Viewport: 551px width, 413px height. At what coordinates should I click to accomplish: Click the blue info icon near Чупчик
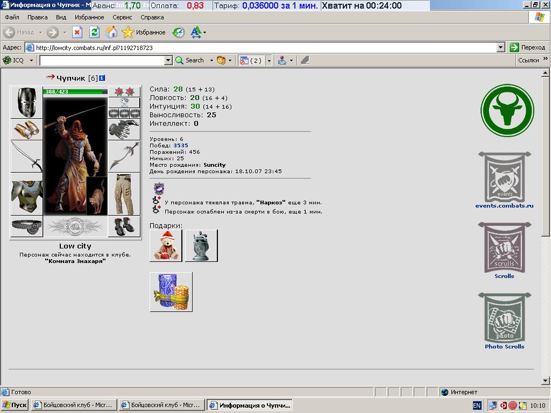102,78
